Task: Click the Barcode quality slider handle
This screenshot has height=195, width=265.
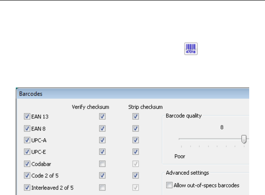Action: (x=244, y=139)
